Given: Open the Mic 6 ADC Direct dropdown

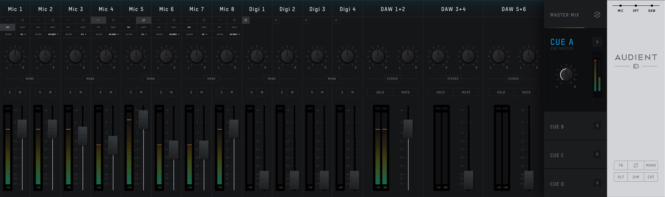Looking at the screenshot, I should (x=174, y=34).
